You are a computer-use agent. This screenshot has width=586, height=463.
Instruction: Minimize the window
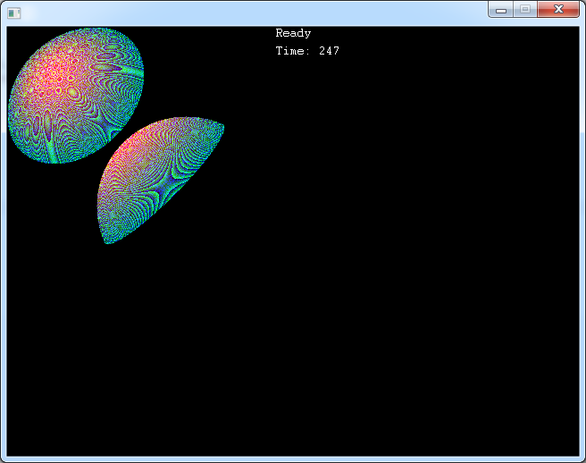501,9
